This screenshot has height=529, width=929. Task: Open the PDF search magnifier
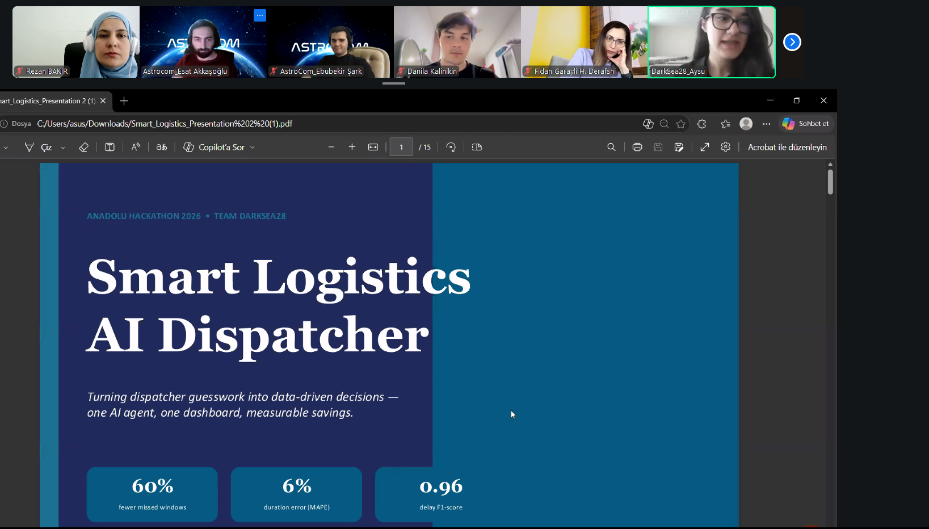611,147
